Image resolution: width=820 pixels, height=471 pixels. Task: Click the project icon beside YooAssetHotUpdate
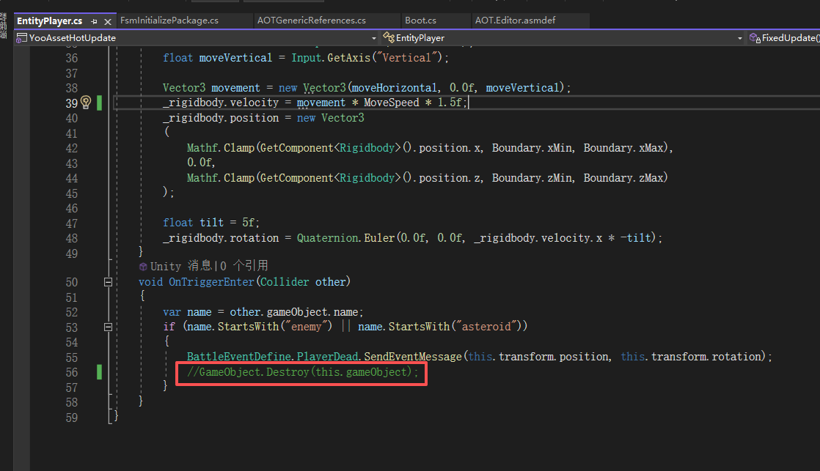[21, 37]
